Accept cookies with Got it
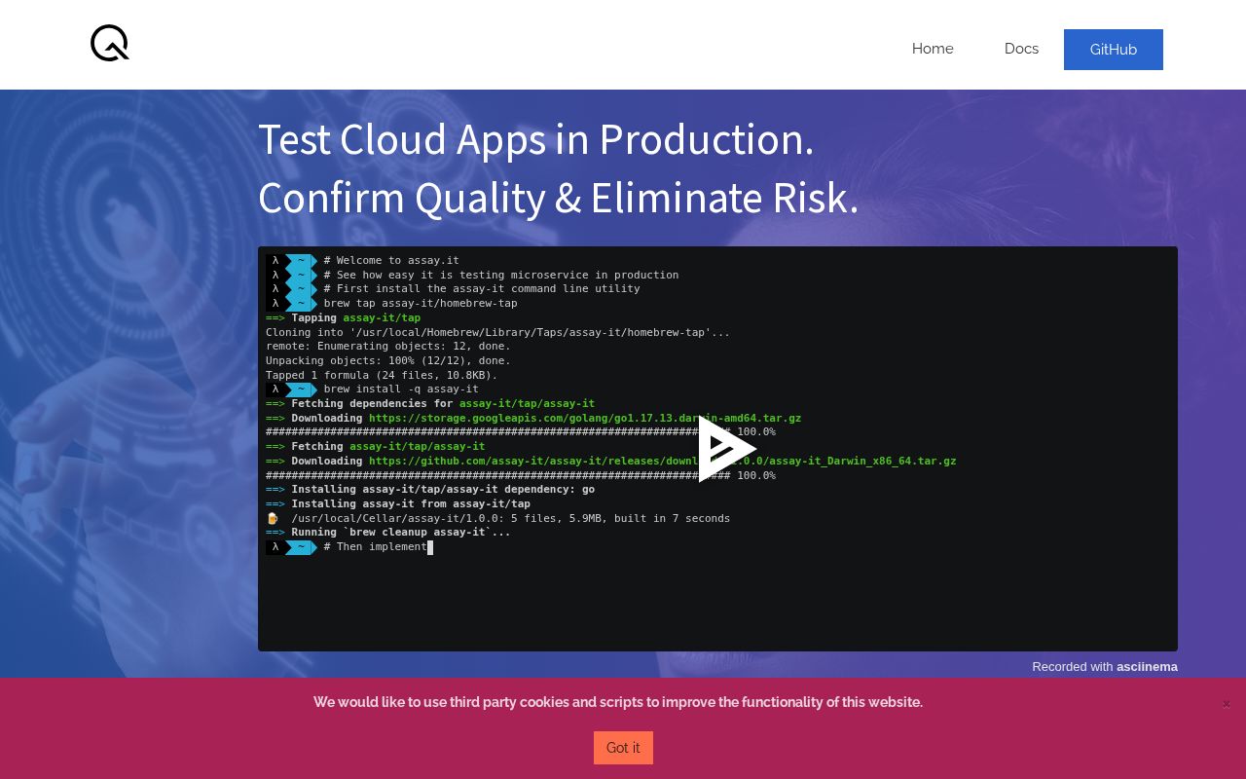Viewport: 1246px width, 779px height. pyautogui.click(x=623, y=748)
